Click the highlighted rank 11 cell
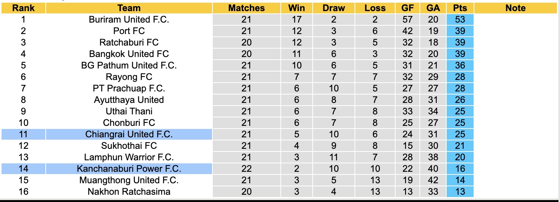The width and height of the screenshot is (560, 202). point(23,134)
